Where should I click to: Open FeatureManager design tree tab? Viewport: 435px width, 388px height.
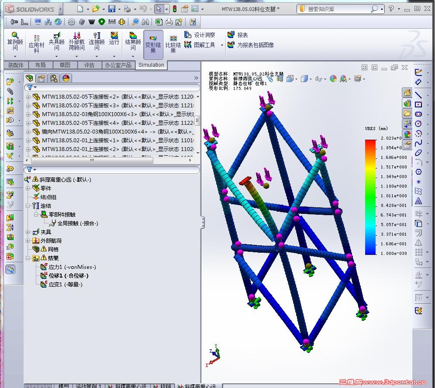29,78
